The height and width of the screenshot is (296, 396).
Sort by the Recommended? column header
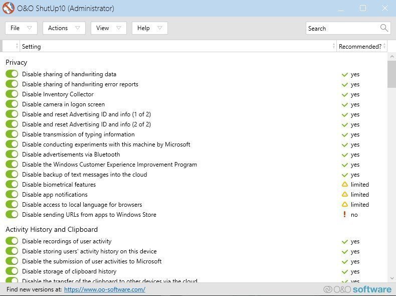[x=360, y=46]
